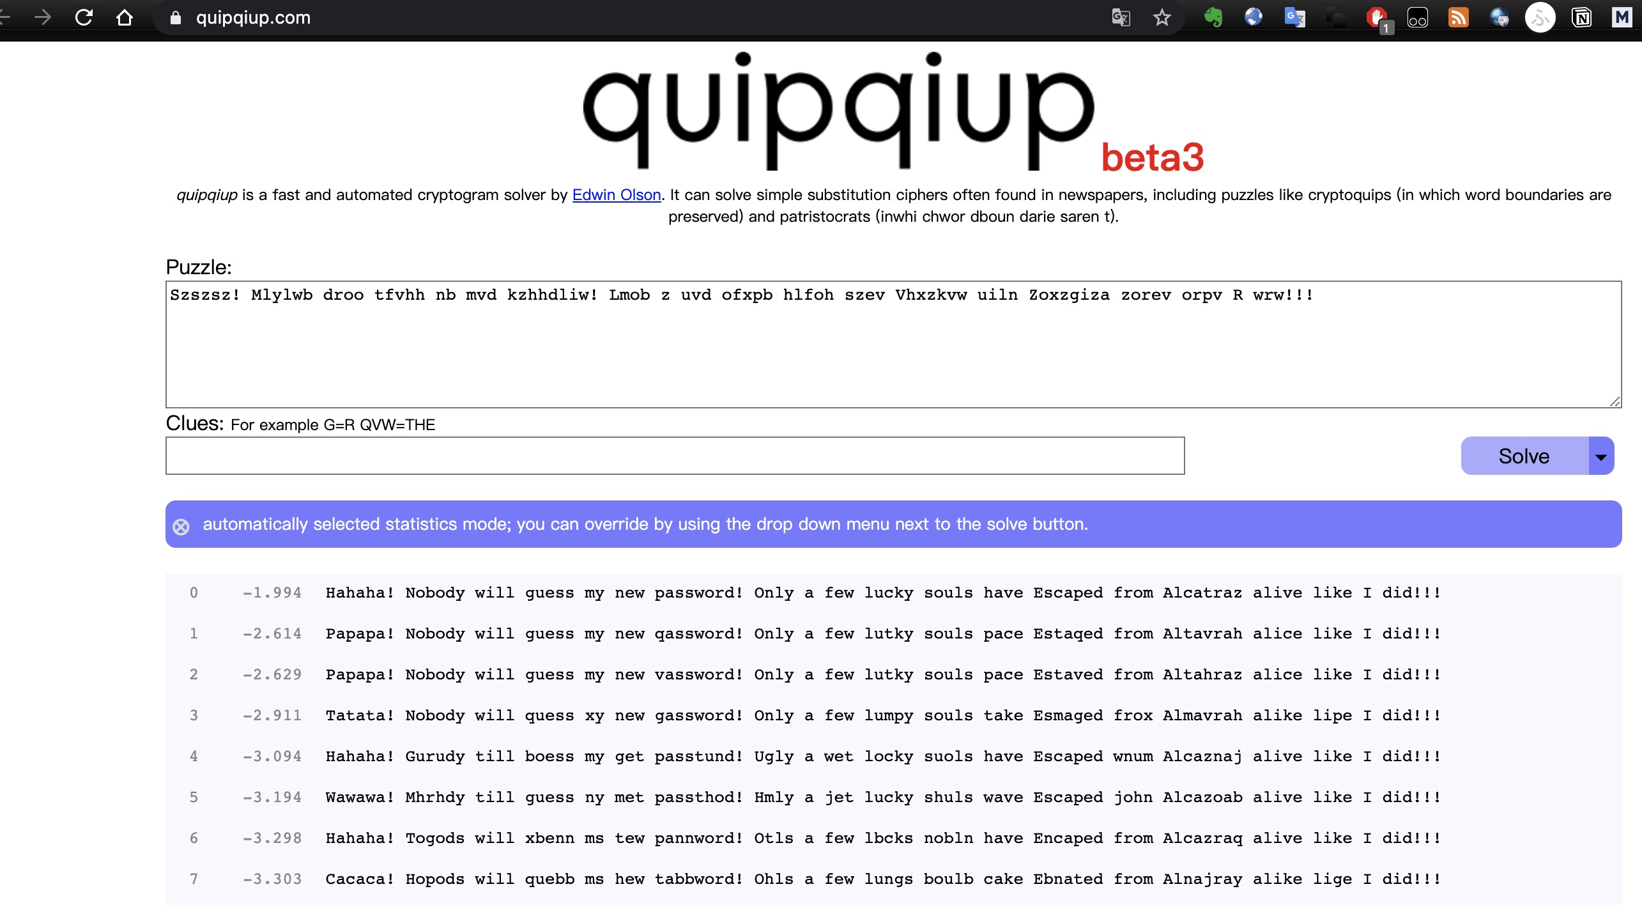This screenshot has height=905, width=1642.
Task: Bookmark this page with star icon
Action: pyautogui.click(x=1162, y=17)
